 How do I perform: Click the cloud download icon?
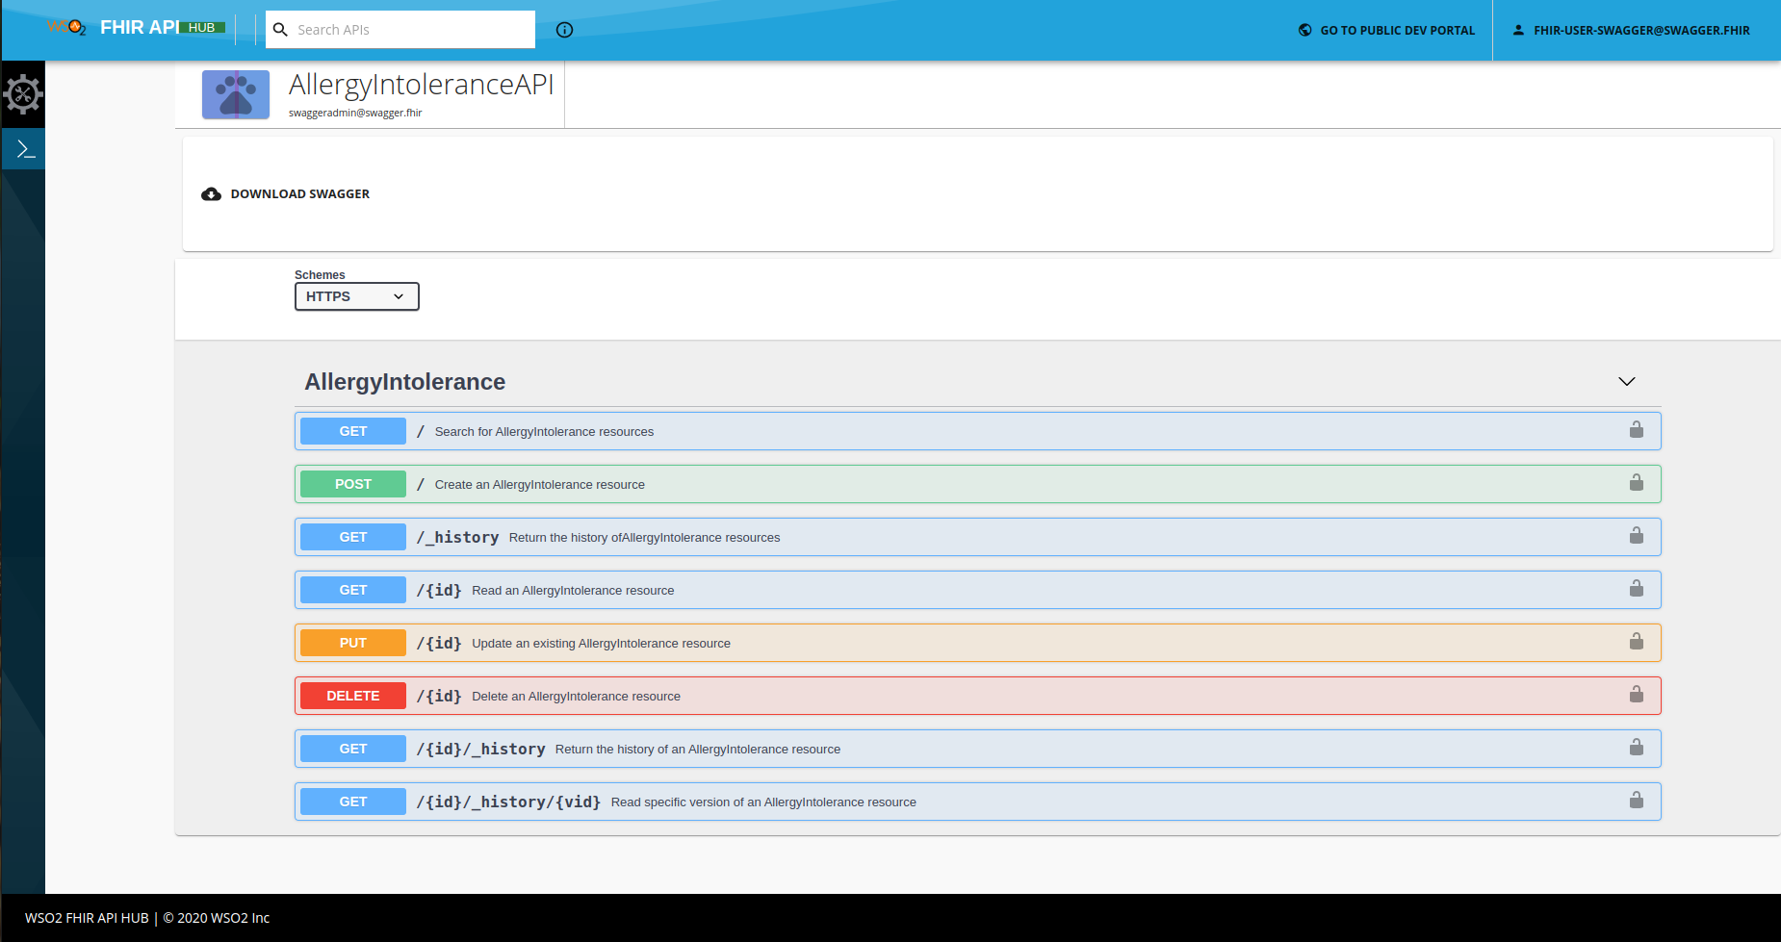pos(211,194)
